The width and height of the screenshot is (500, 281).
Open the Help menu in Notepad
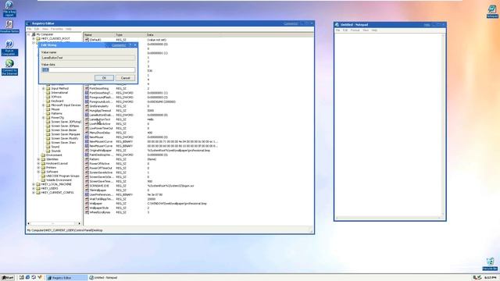(374, 30)
